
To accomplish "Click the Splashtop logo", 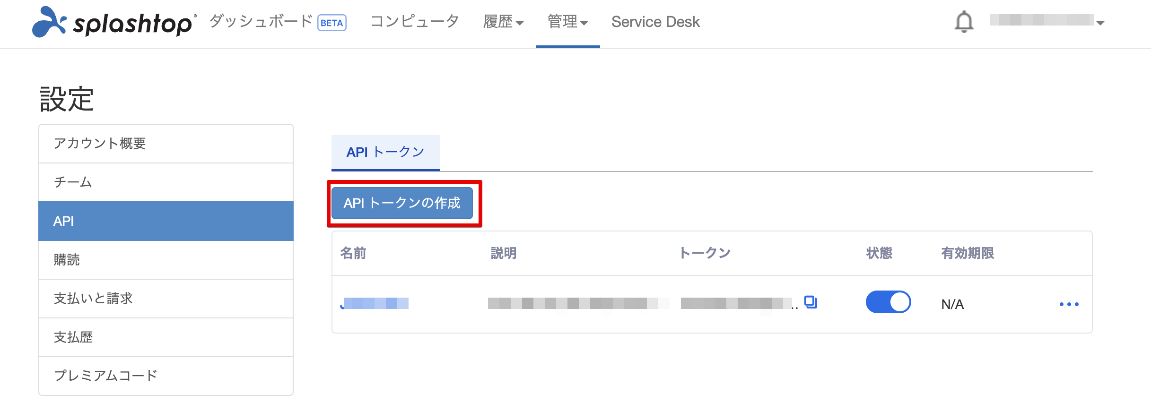I will tap(113, 22).
